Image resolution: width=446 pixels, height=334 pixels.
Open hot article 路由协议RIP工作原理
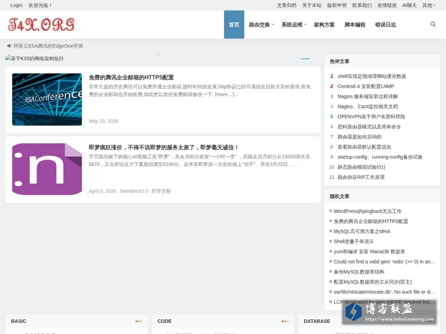click(x=361, y=177)
